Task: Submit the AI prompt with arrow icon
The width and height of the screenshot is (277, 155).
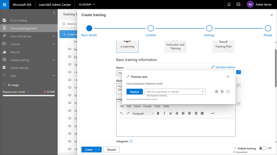Action: click(202, 92)
